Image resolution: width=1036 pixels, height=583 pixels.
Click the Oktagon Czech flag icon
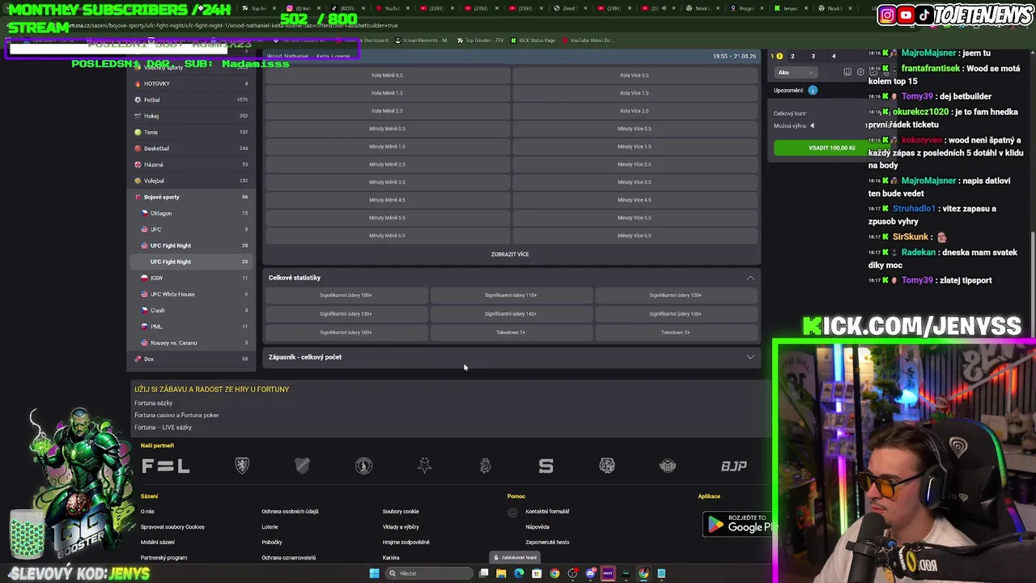[x=144, y=213]
